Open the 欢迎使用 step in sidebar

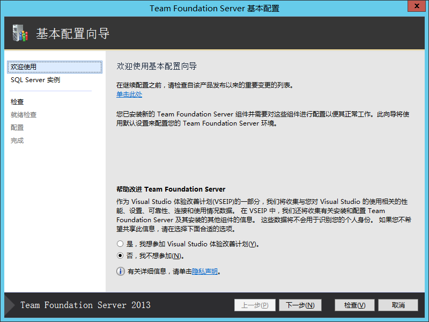point(55,67)
